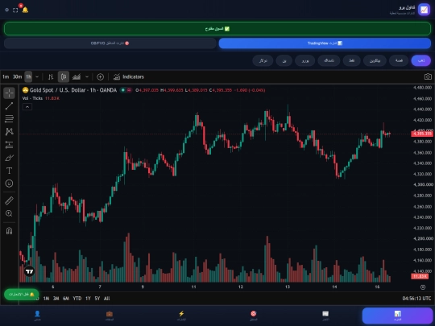The height and width of the screenshot is (326, 435).
Task: Pick the brush drawing tool
Action: [x=9, y=158]
